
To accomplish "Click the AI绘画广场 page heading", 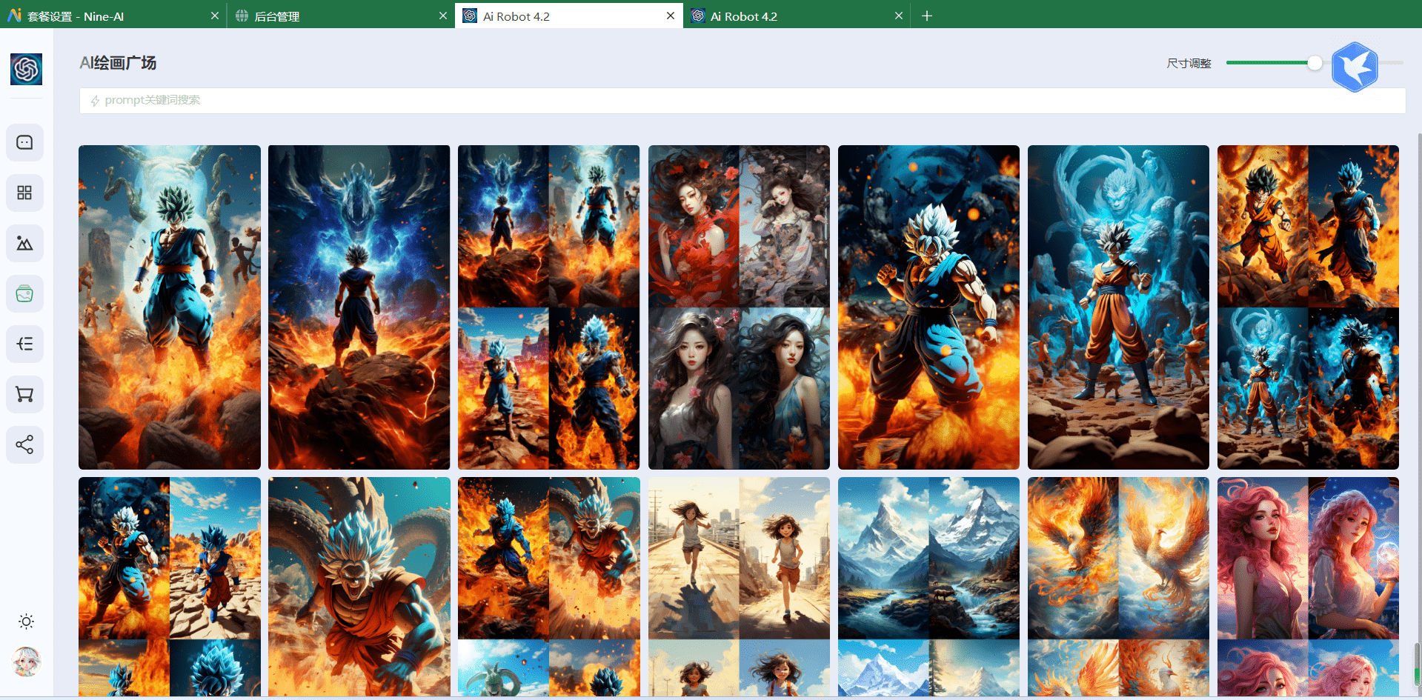I will (118, 63).
